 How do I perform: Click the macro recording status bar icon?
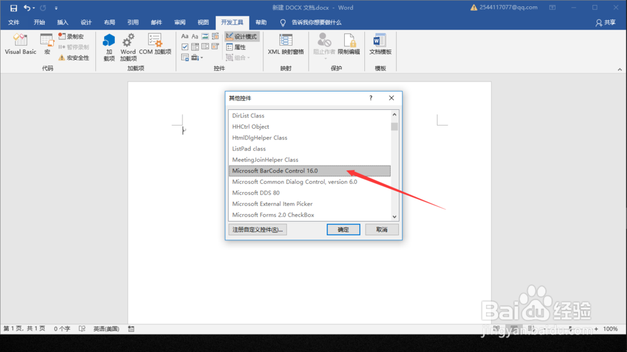(x=131, y=329)
